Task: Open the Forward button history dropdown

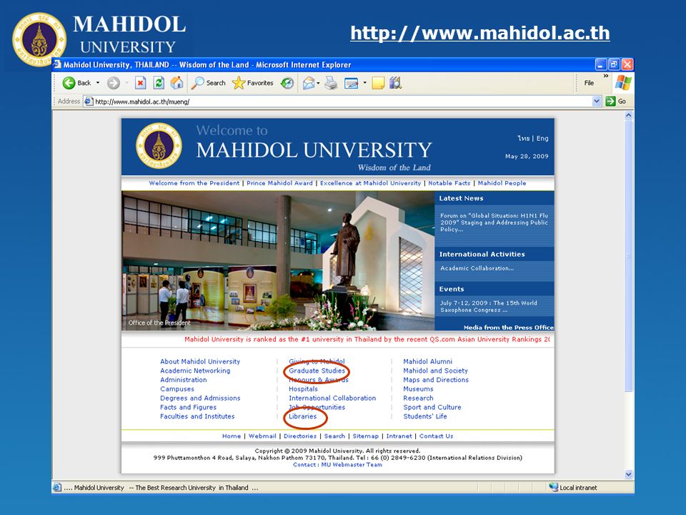Action: coord(127,83)
